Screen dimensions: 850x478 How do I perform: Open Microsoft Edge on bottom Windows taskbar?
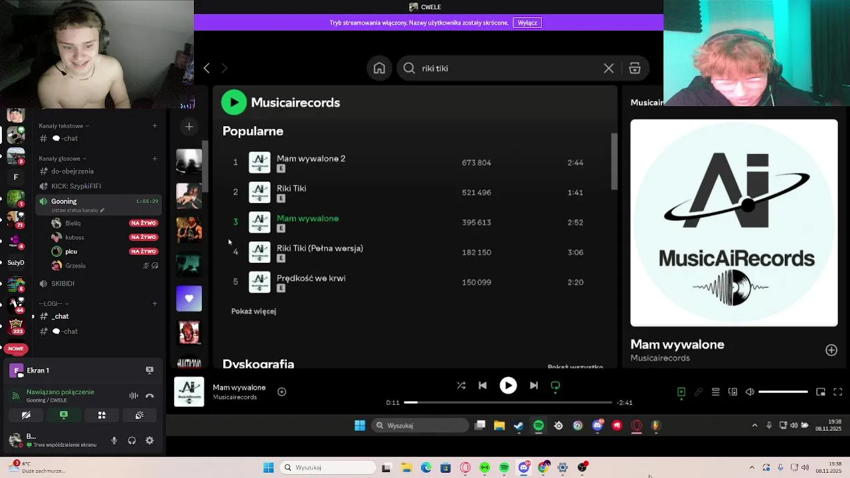coord(426,467)
